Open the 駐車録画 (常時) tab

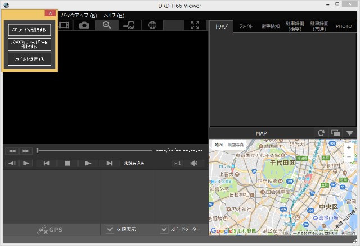click(x=319, y=26)
